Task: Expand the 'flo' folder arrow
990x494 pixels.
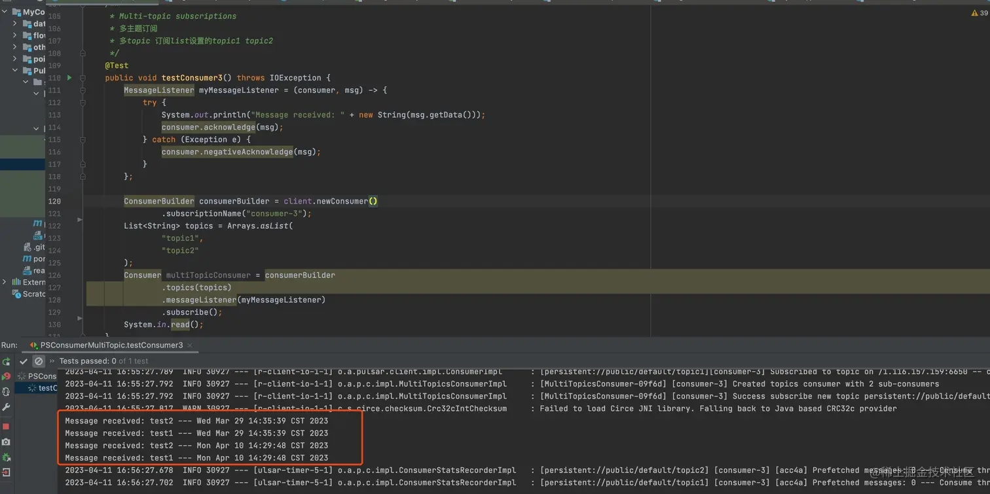Action: click(14, 35)
